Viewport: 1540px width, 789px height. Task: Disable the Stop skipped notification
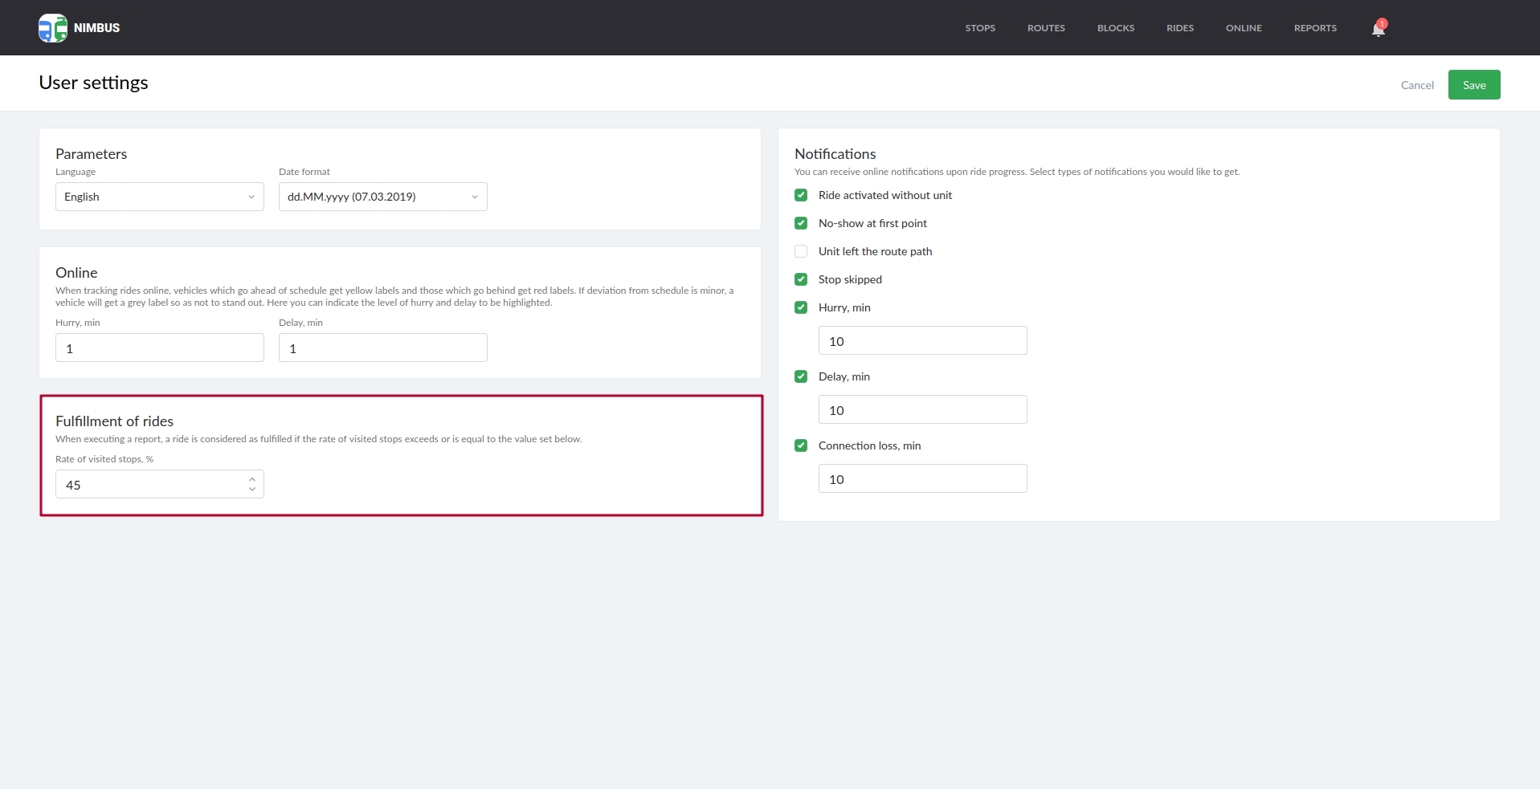(x=801, y=279)
